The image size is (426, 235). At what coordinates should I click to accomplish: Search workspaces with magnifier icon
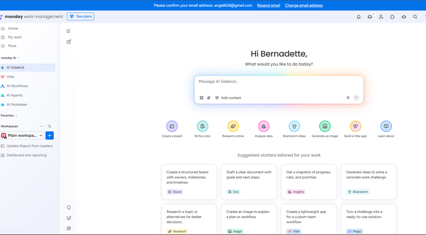(49, 126)
